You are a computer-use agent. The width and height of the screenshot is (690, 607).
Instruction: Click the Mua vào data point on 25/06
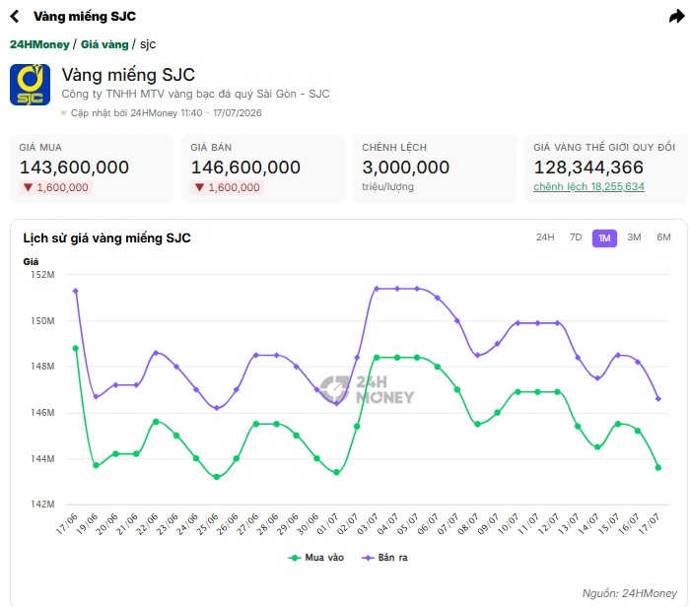click(x=217, y=477)
